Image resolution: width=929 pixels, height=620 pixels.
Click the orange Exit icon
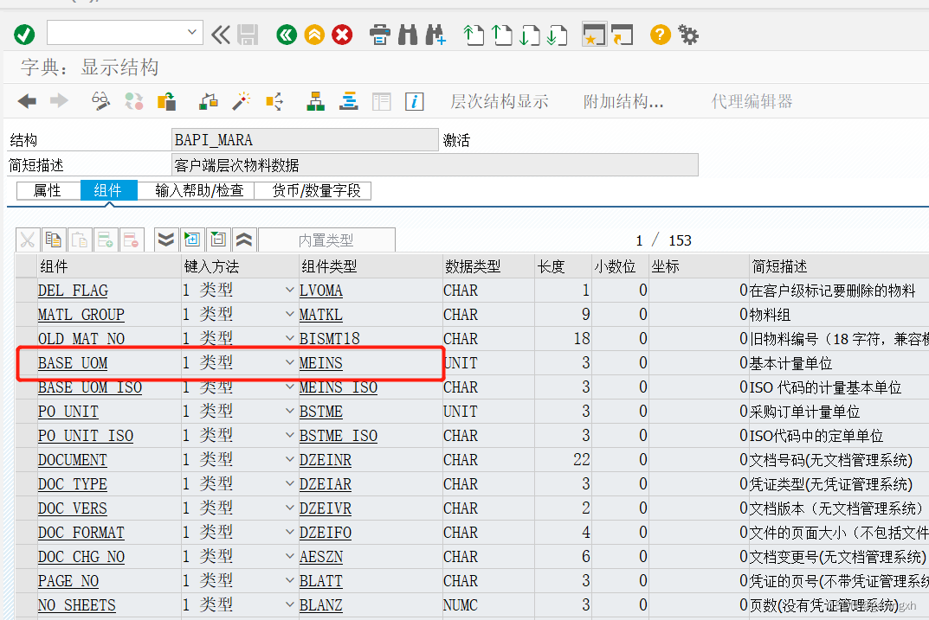314,35
